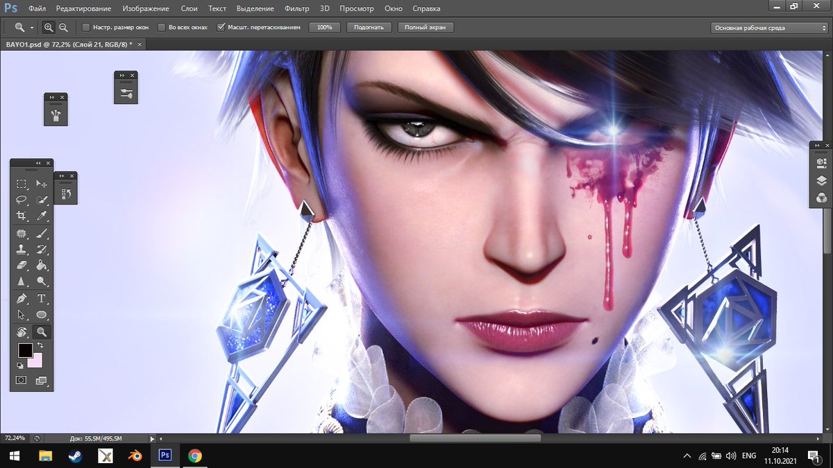Select the Zoom tool in toolbox

[42, 332]
